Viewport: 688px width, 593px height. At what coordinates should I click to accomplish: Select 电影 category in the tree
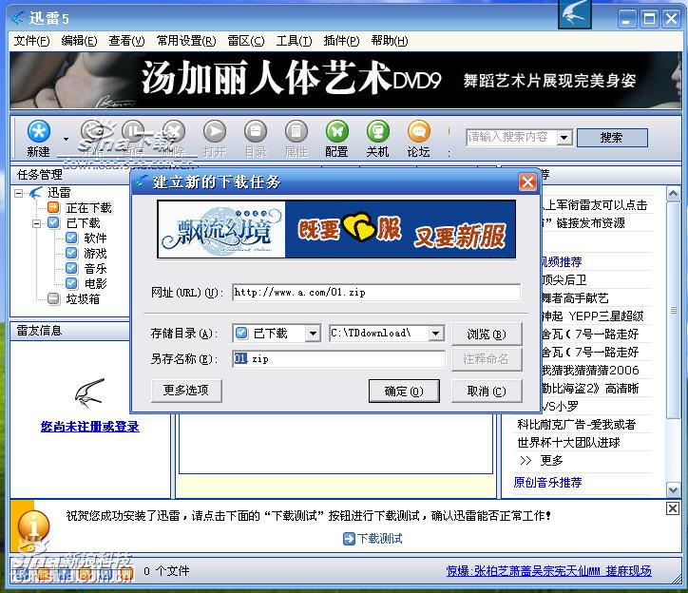tap(95, 283)
